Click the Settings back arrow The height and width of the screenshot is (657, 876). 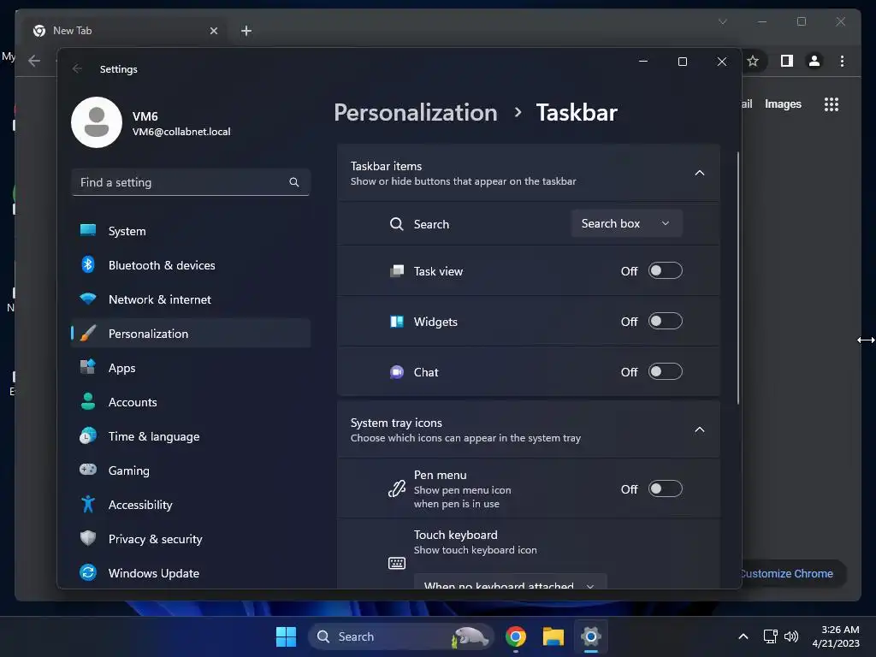[77, 68]
